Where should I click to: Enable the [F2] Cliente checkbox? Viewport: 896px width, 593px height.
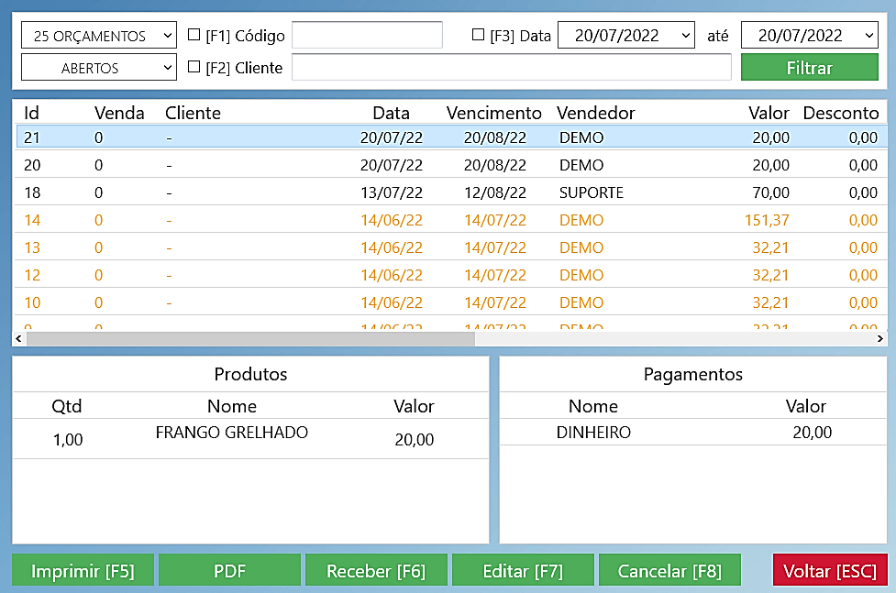194,67
